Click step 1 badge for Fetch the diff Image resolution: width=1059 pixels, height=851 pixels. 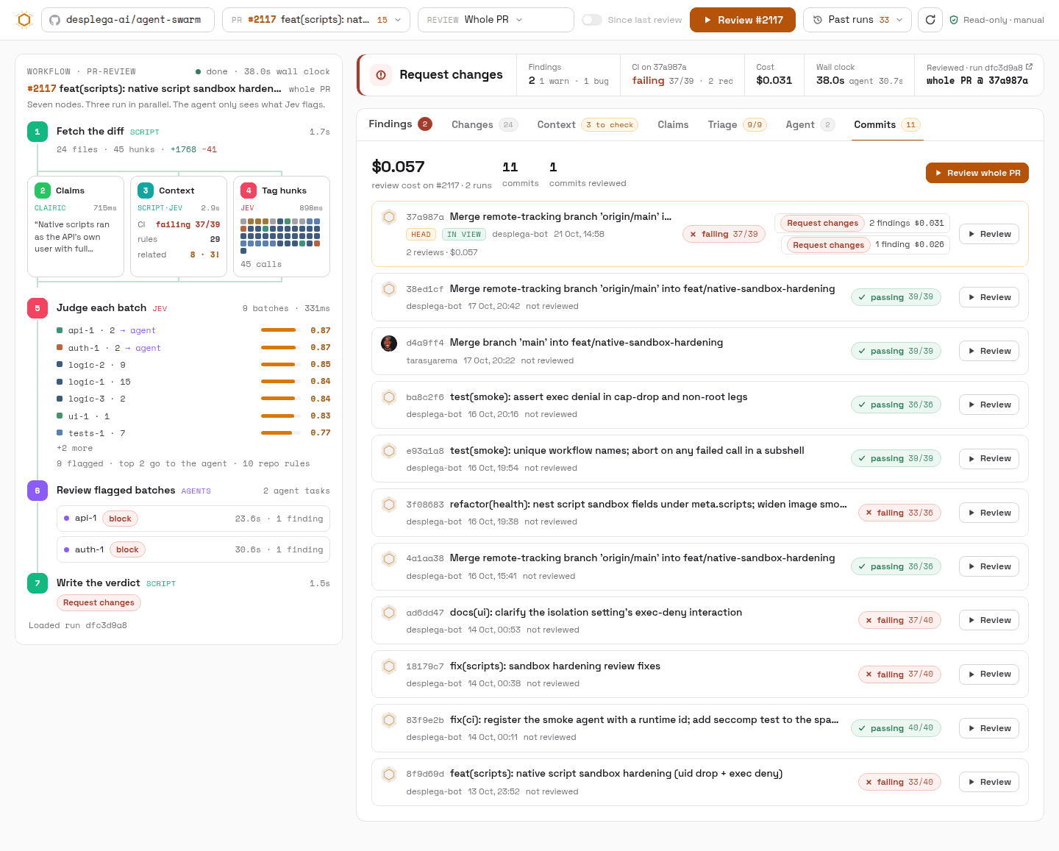(x=38, y=132)
